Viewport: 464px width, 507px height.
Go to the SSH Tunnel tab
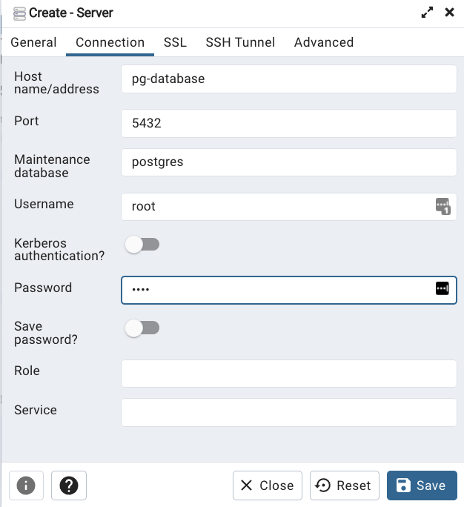tap(240, 42)
